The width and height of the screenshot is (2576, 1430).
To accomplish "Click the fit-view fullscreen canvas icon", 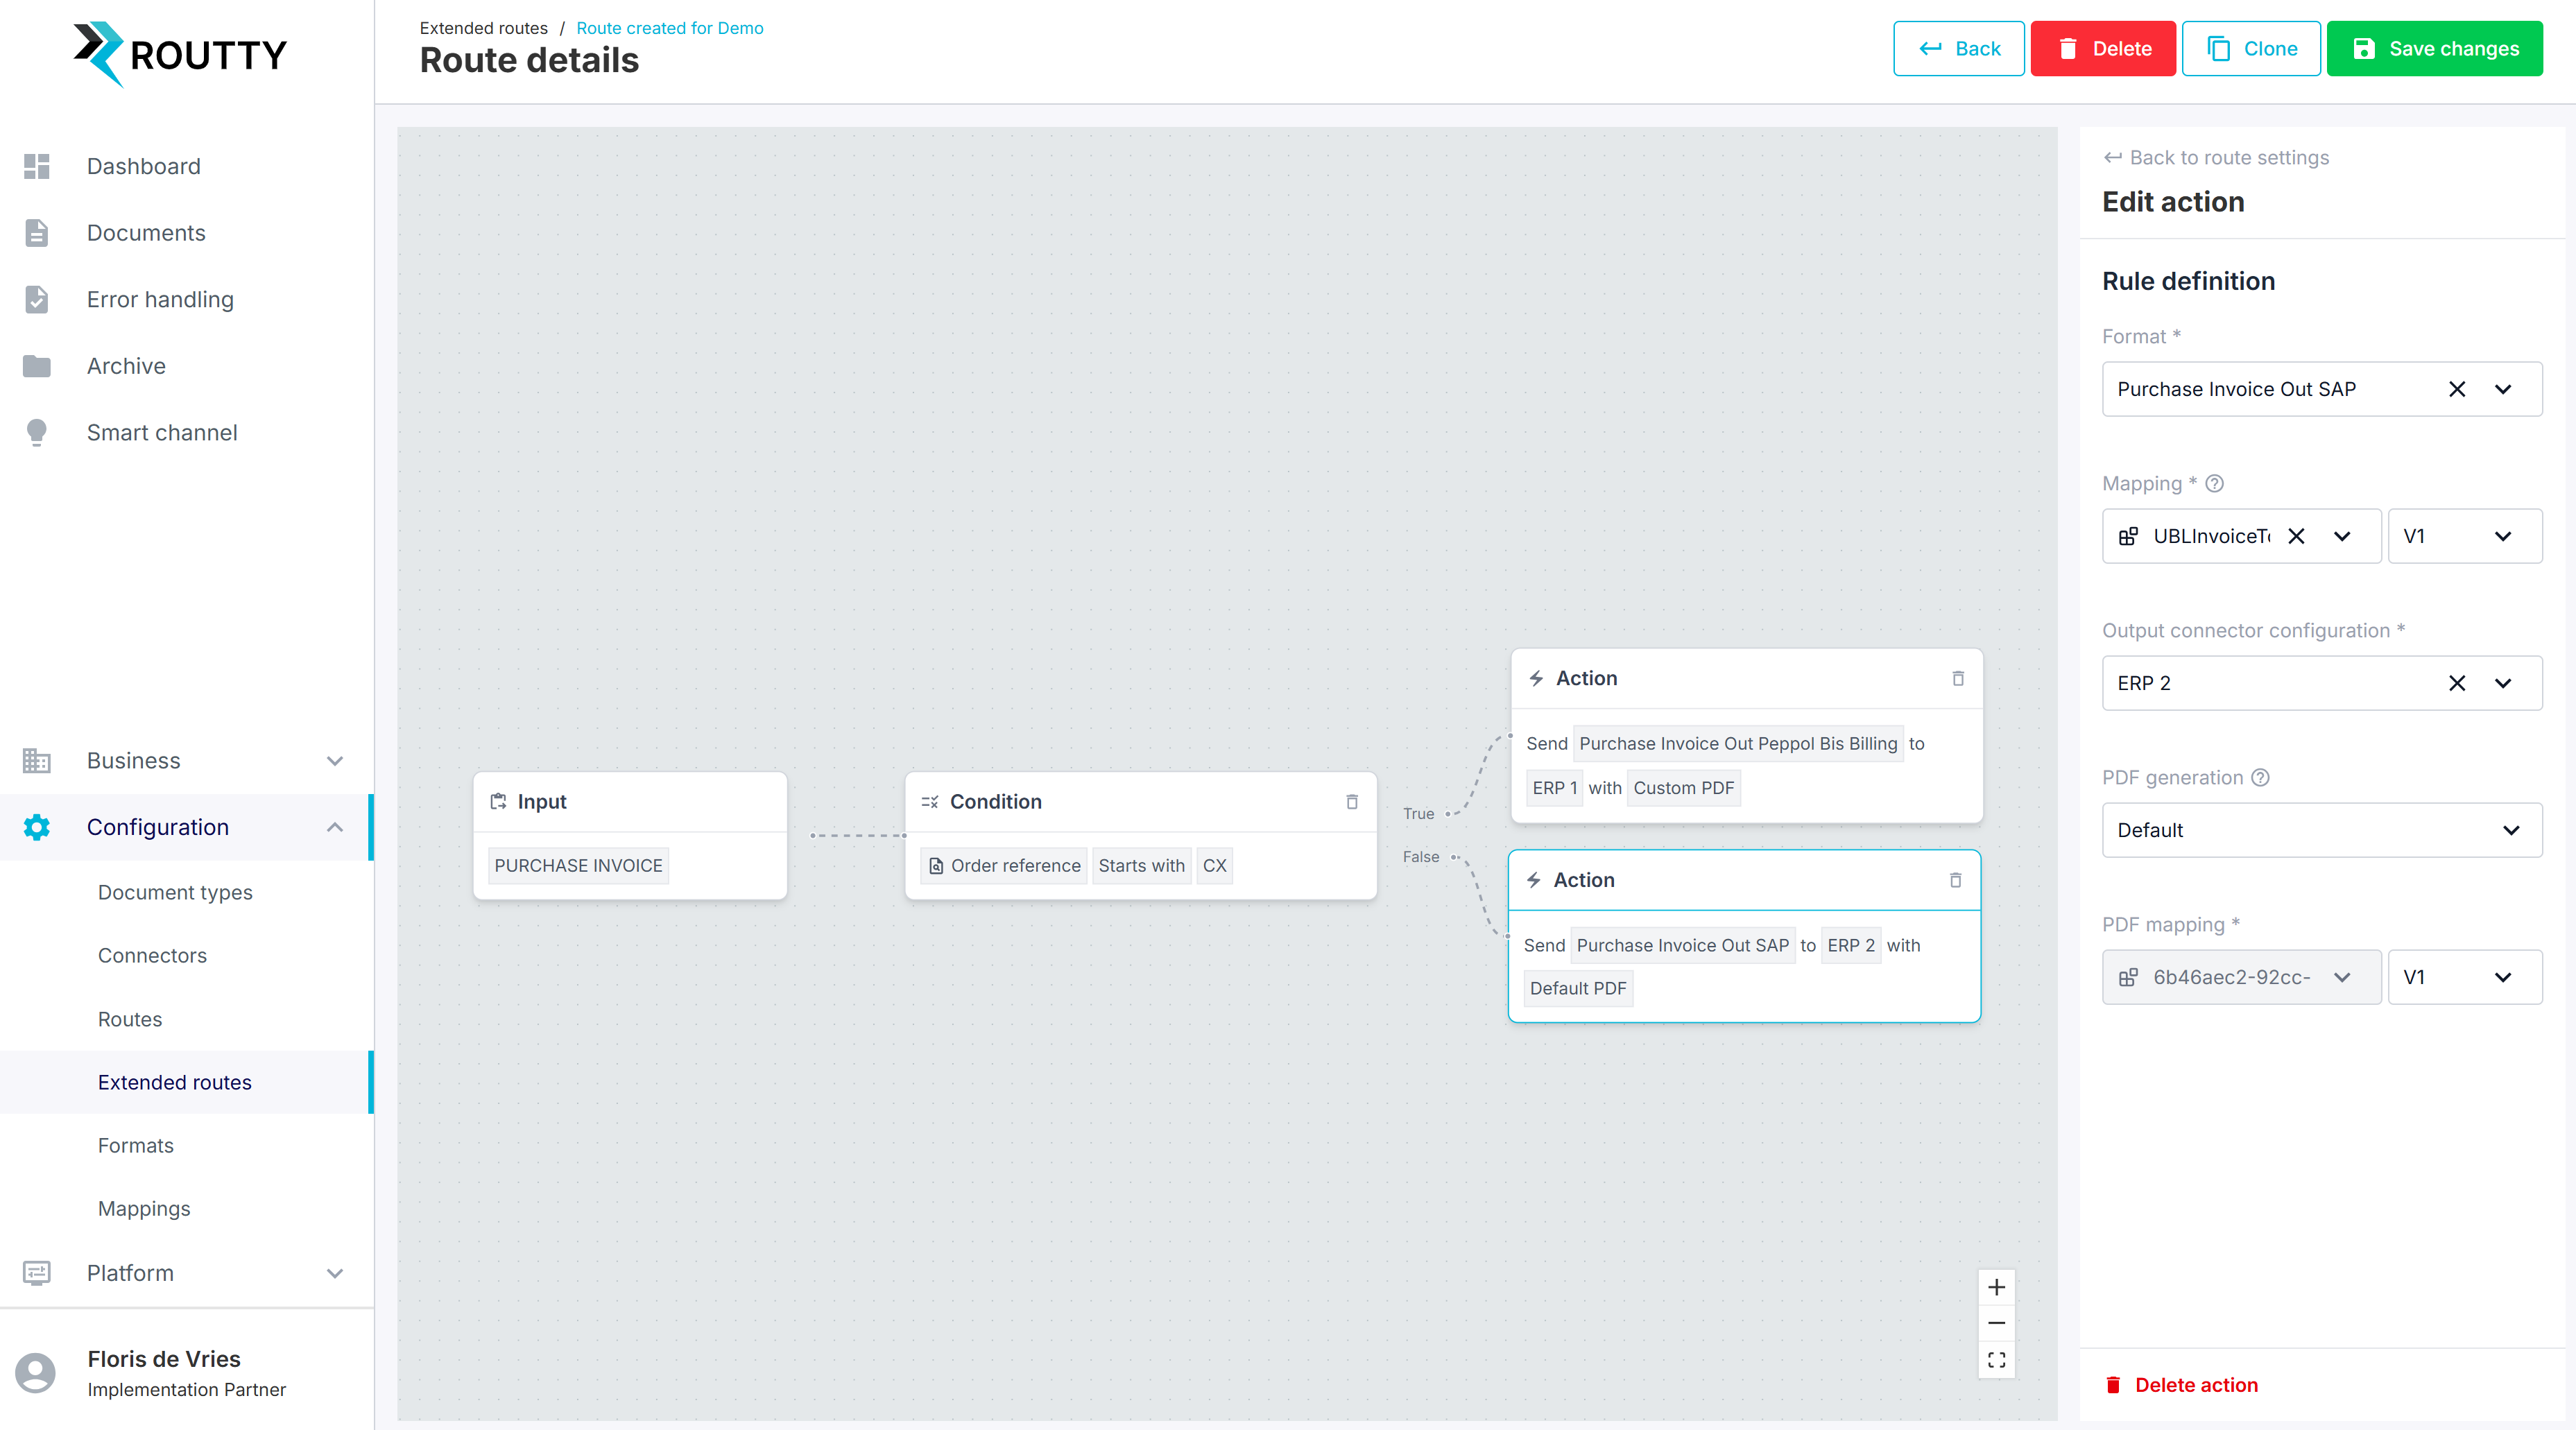I will (x=1996, y=1360).
